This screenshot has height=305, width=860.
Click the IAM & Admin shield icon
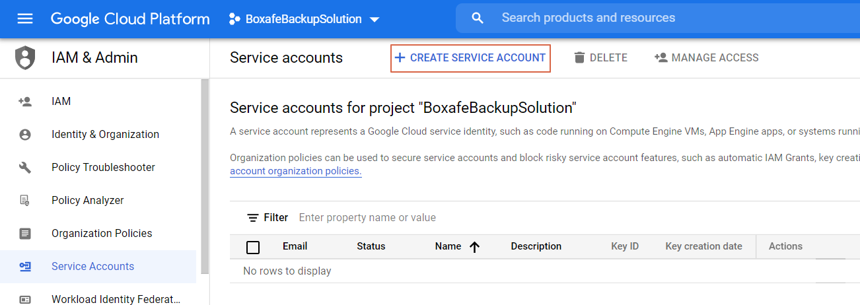25,58
